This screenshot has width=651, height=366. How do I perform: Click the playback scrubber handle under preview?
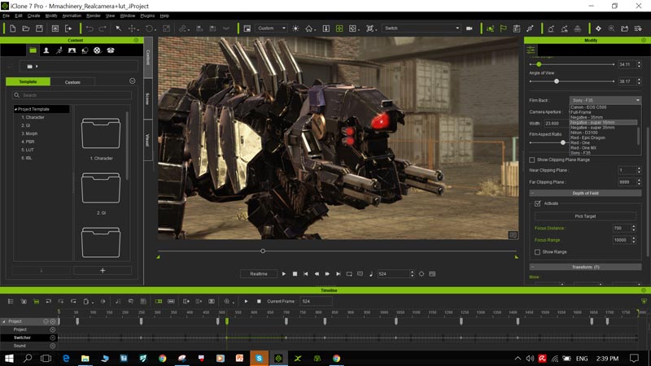click(262, 251)
